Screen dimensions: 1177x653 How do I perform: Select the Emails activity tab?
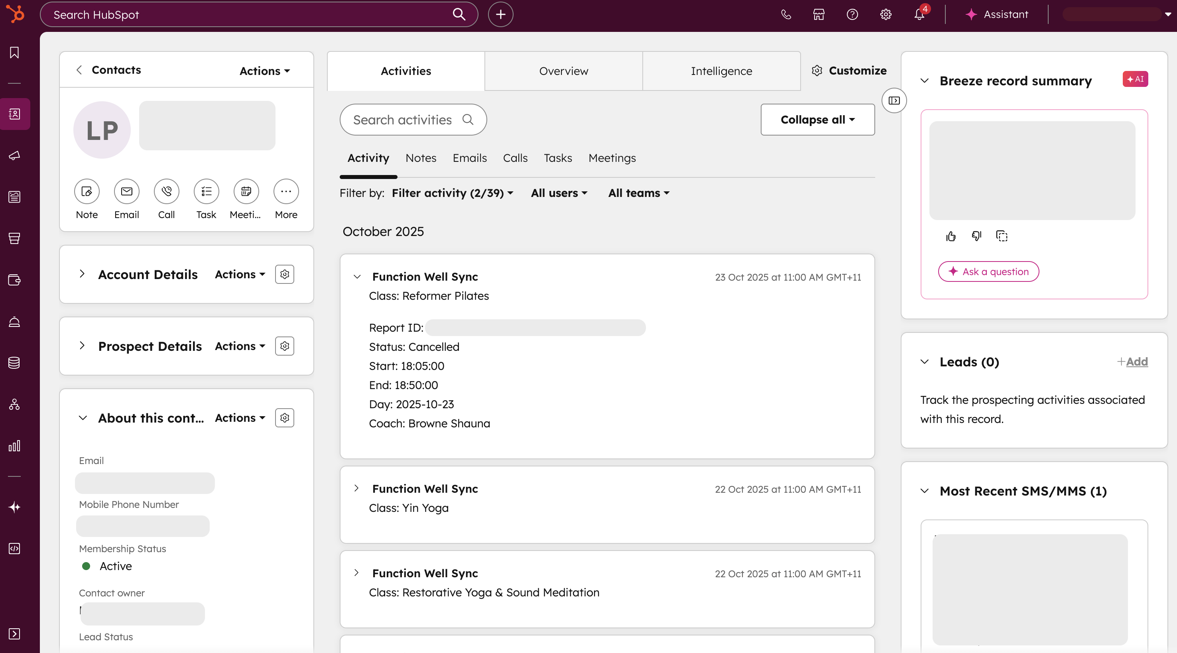click(x=469, y=158)
